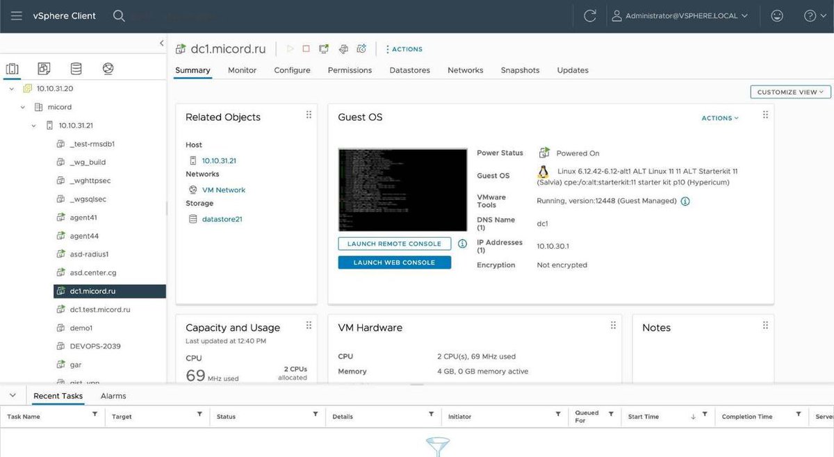Open the Permissions tab
This screenshot has width=834, height=457.
coord(350,70)
